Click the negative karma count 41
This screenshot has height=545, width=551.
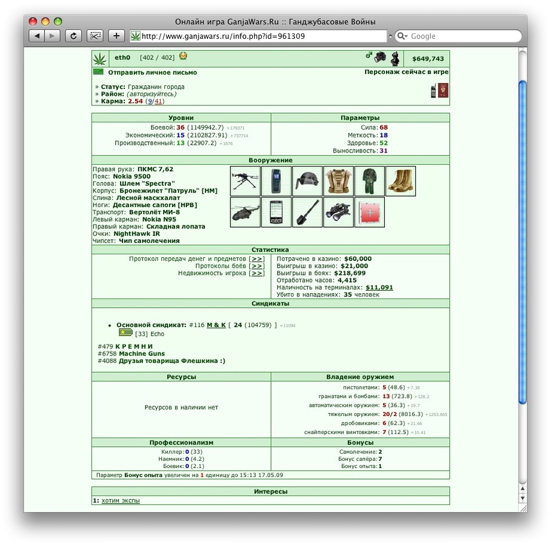tap(158, 101)
